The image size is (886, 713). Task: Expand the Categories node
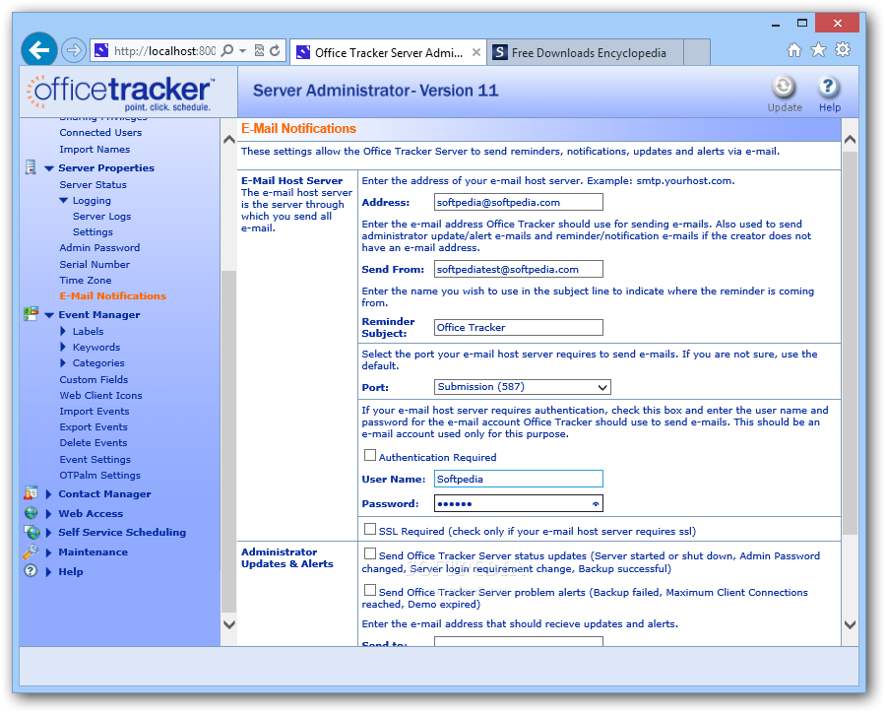tap(63, 362)
